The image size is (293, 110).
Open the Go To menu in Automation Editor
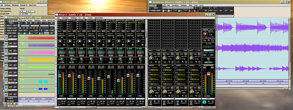(x=201, y=5)
